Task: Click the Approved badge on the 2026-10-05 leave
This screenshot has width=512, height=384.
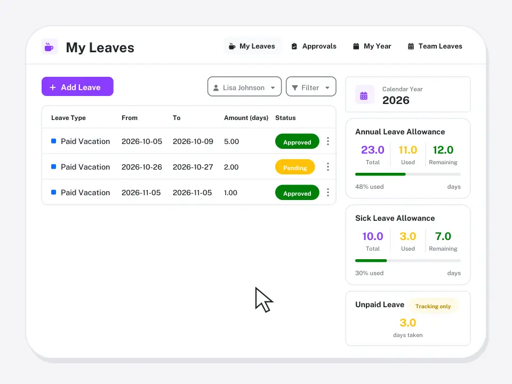Action: (297, 141)
